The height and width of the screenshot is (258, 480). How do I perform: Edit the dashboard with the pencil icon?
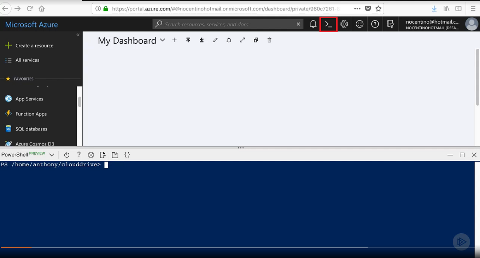pos(215,40)
